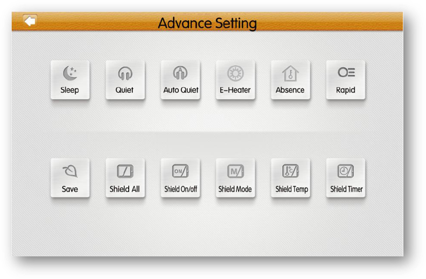Viewport: 426px width, 279px height.
Task: Click the Save button label
Action: pyautogui.click(x=70, y=189)
